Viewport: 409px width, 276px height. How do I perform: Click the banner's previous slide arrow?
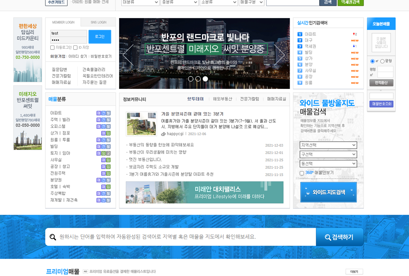pos(128,55)
